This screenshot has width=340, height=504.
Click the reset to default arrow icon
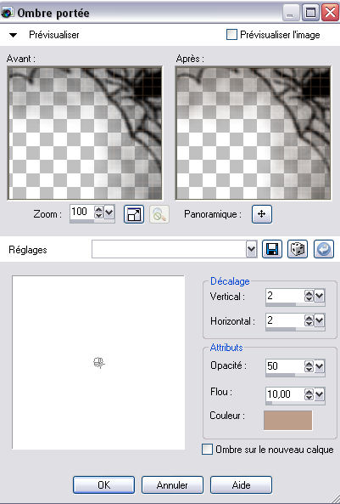click(x=324, y=249)
